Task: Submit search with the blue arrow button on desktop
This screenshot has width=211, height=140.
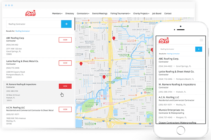Action: tap(66, 24)
